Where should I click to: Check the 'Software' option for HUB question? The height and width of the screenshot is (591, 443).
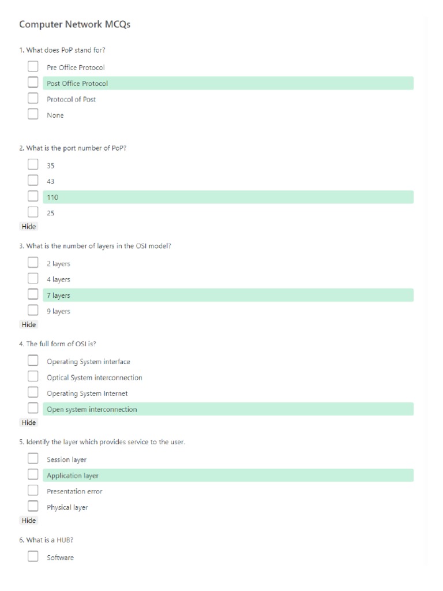coord(33,557)
